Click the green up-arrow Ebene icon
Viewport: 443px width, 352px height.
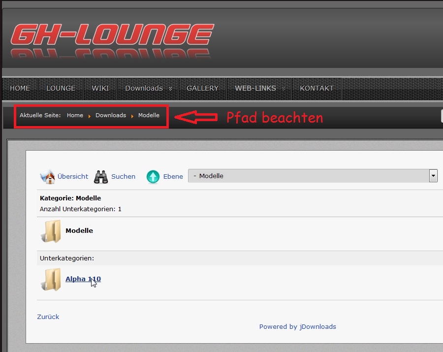[153, 177]
